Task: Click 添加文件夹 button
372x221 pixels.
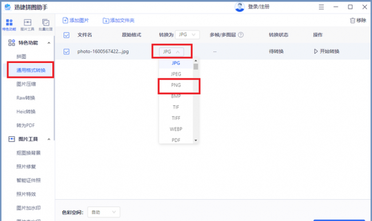Action: click(x=118, y=21)
